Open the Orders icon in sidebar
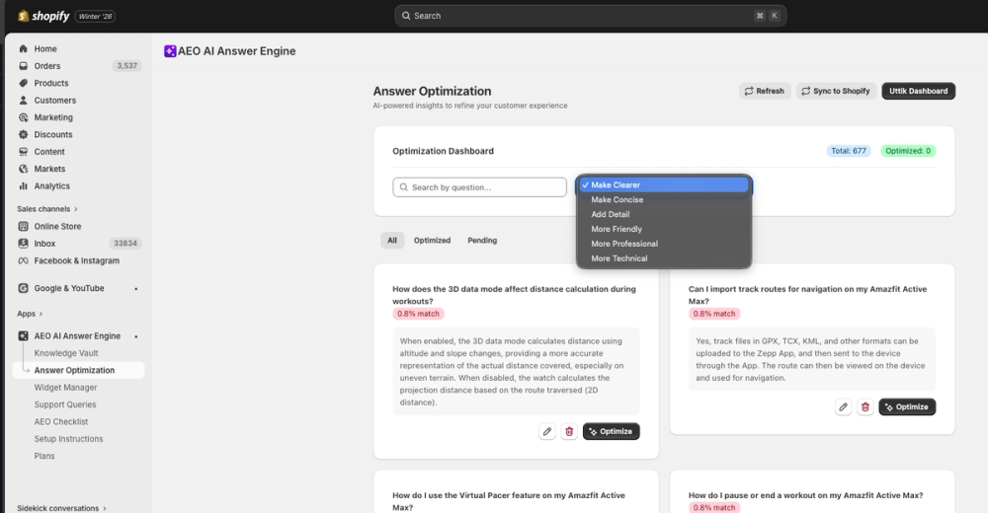Image resolution: width=988 pixels, height=513 pixels. coord(24,65)
